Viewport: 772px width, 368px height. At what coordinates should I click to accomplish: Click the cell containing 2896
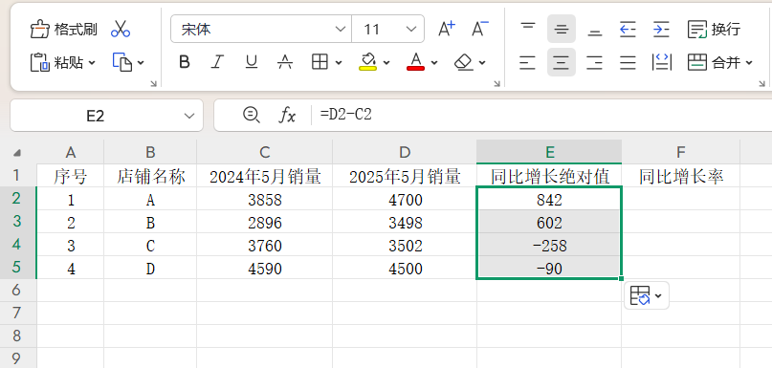(265, 223)
